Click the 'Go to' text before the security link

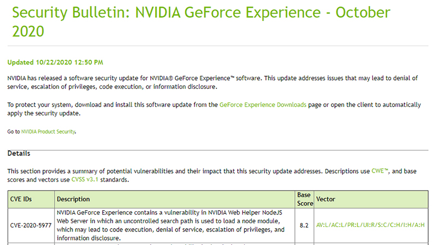tap(14, 132)
